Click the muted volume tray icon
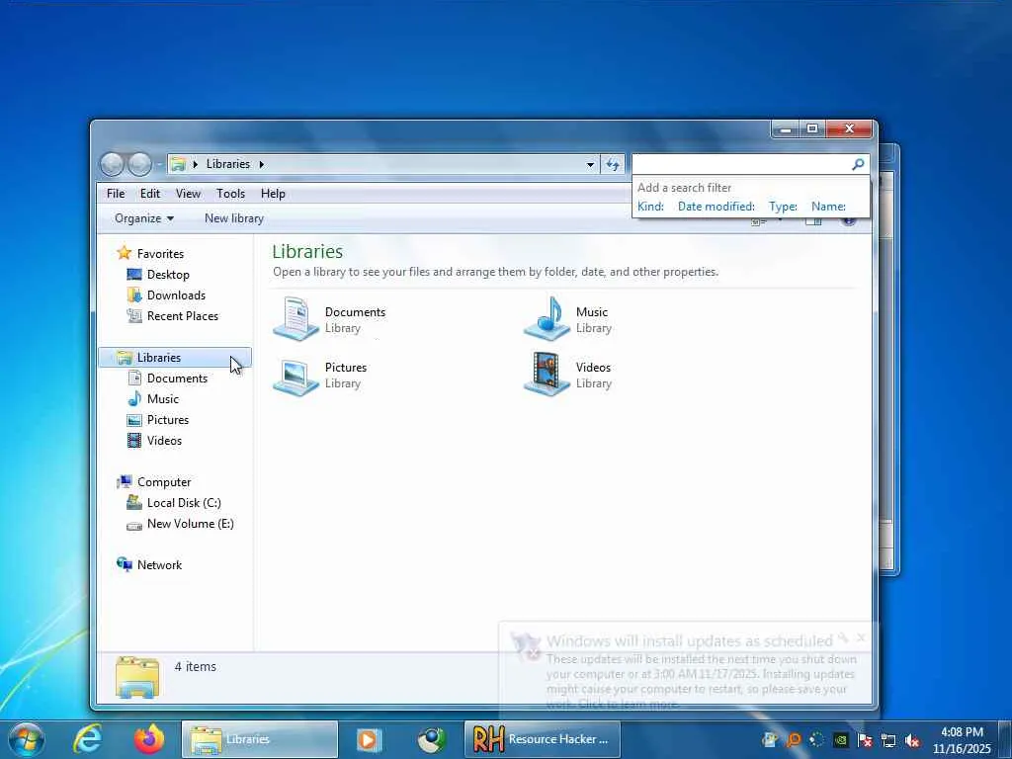 (912, 740)
